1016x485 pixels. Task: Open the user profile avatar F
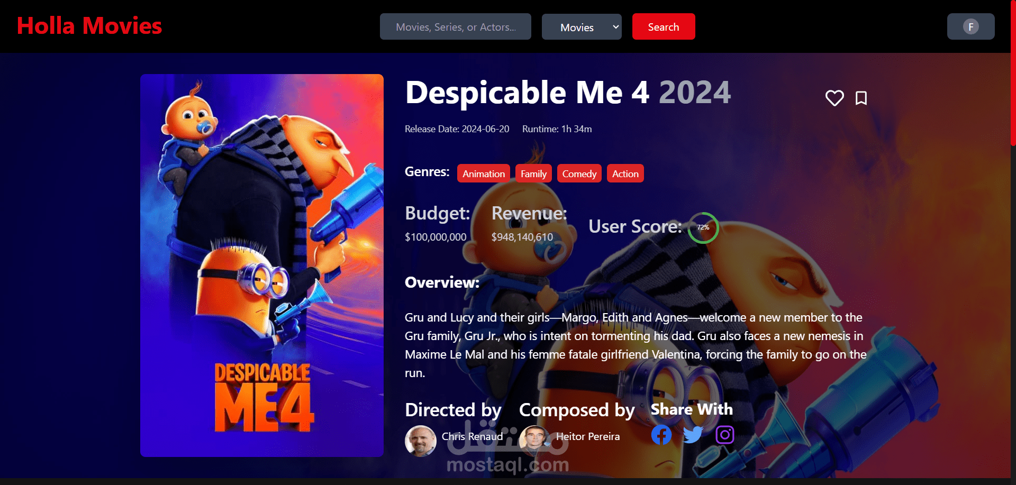(971, 26)
